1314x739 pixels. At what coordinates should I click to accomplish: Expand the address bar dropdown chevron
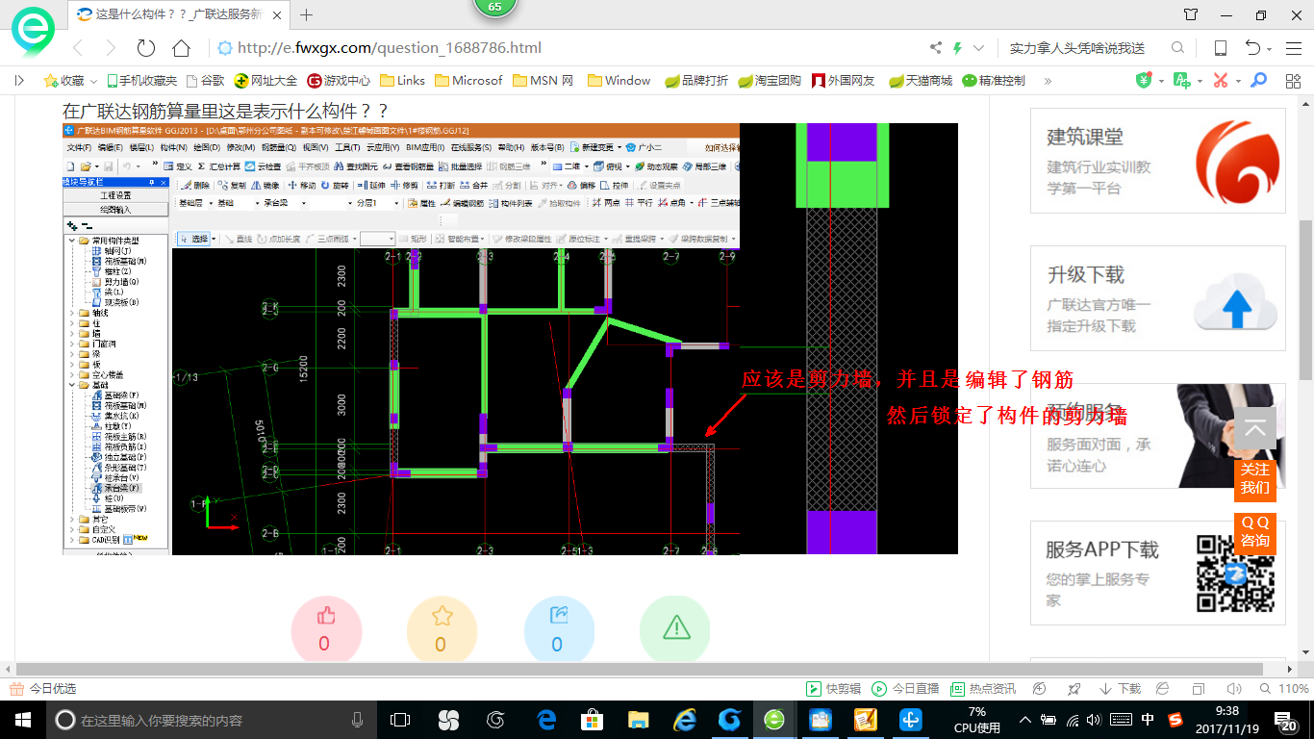tap(979, 48)
